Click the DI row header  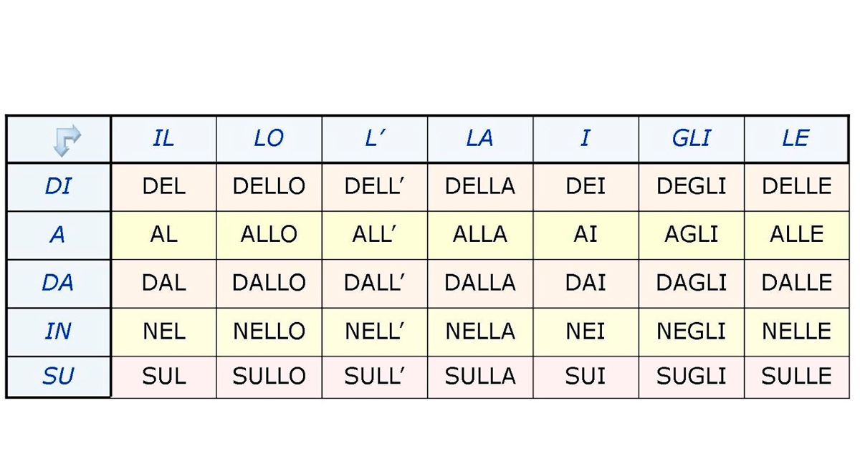point(58,187)
